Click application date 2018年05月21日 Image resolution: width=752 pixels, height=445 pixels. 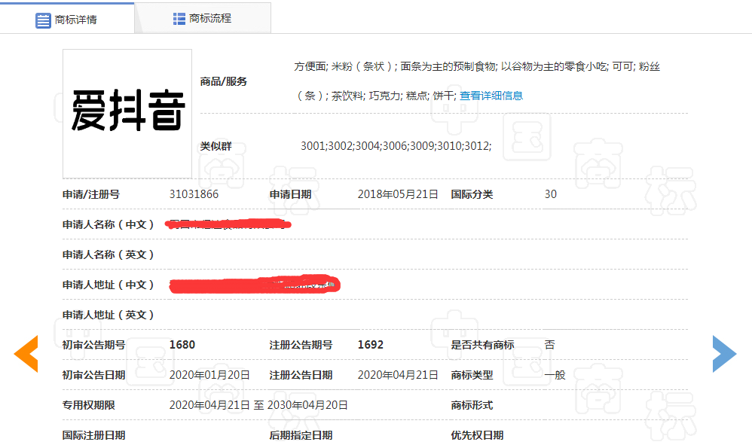398,194
